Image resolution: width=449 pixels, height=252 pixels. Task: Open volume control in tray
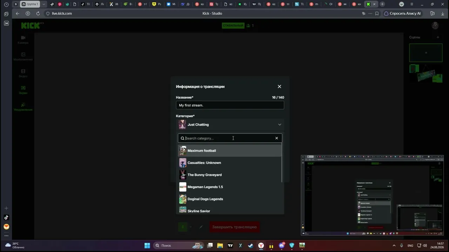(425, 246)
